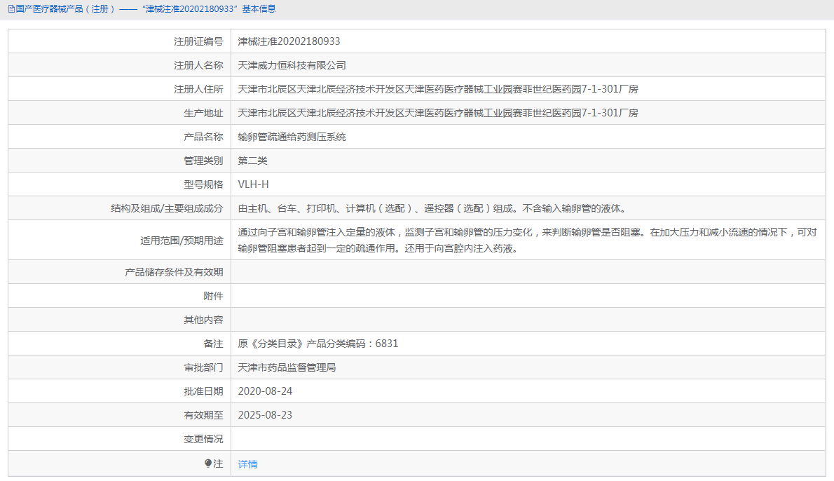Select the registrant name 天津威力恒科技有限公司
The height and width of the screenshot is (481, 834).
[x=292, y=65]
